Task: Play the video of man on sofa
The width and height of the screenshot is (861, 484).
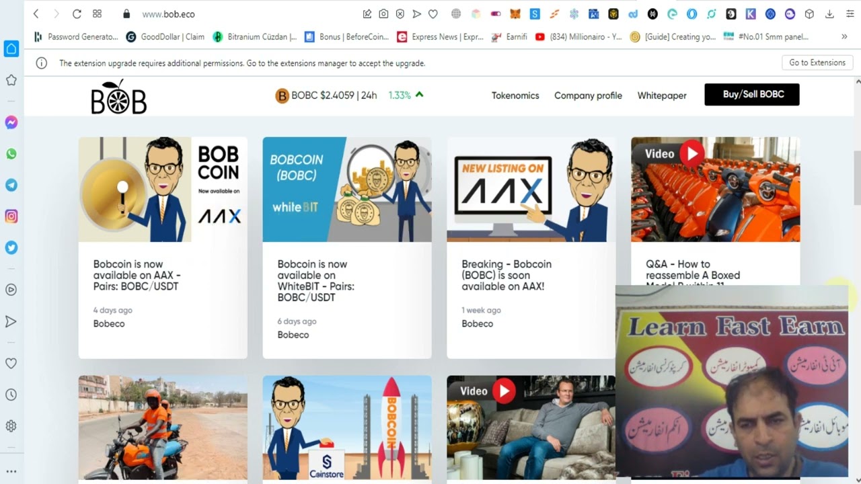Action: 531,428
